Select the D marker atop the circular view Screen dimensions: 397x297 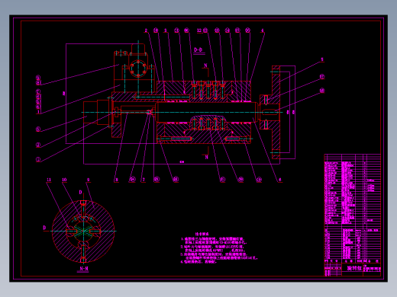coord(81,192)
